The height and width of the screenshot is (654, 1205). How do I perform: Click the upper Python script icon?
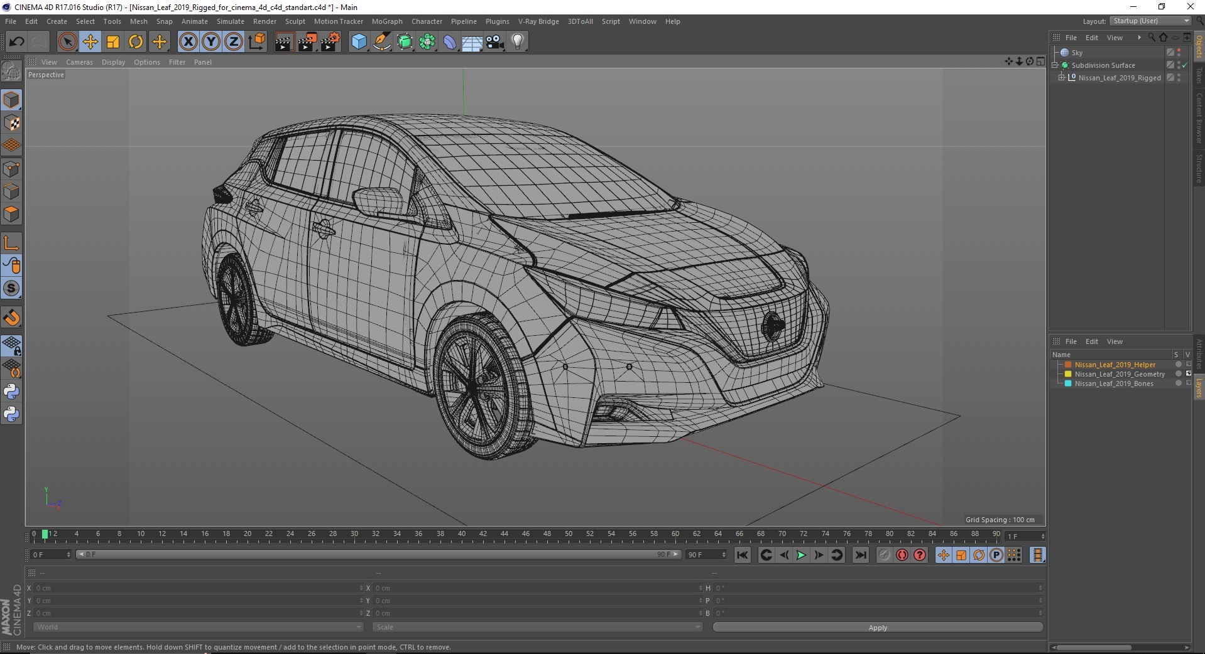tap(11, 392)
